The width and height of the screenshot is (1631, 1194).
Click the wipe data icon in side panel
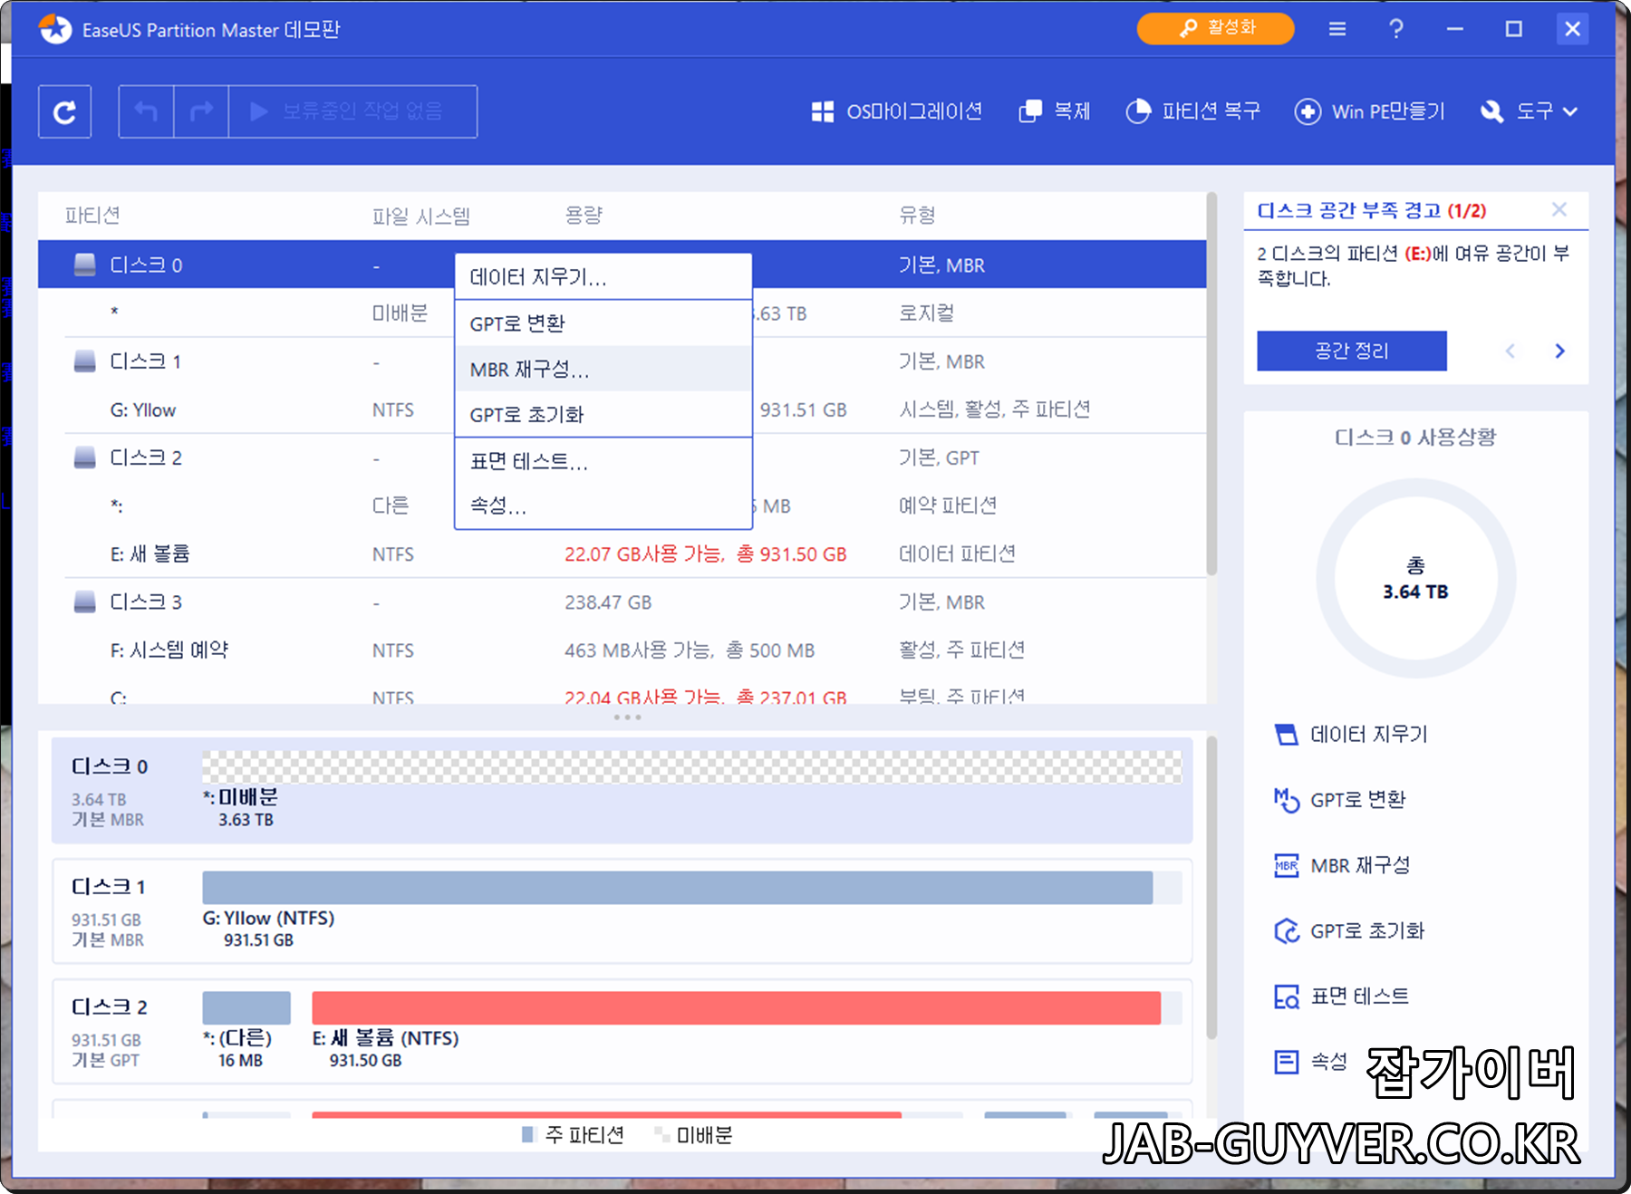tap(1286, 734)
